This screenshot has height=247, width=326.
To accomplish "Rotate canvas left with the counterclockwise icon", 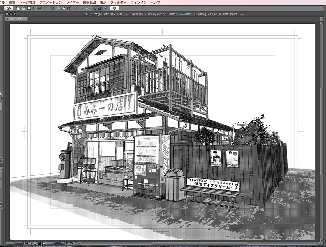I will pyautogui.click(x=67, y=243).
